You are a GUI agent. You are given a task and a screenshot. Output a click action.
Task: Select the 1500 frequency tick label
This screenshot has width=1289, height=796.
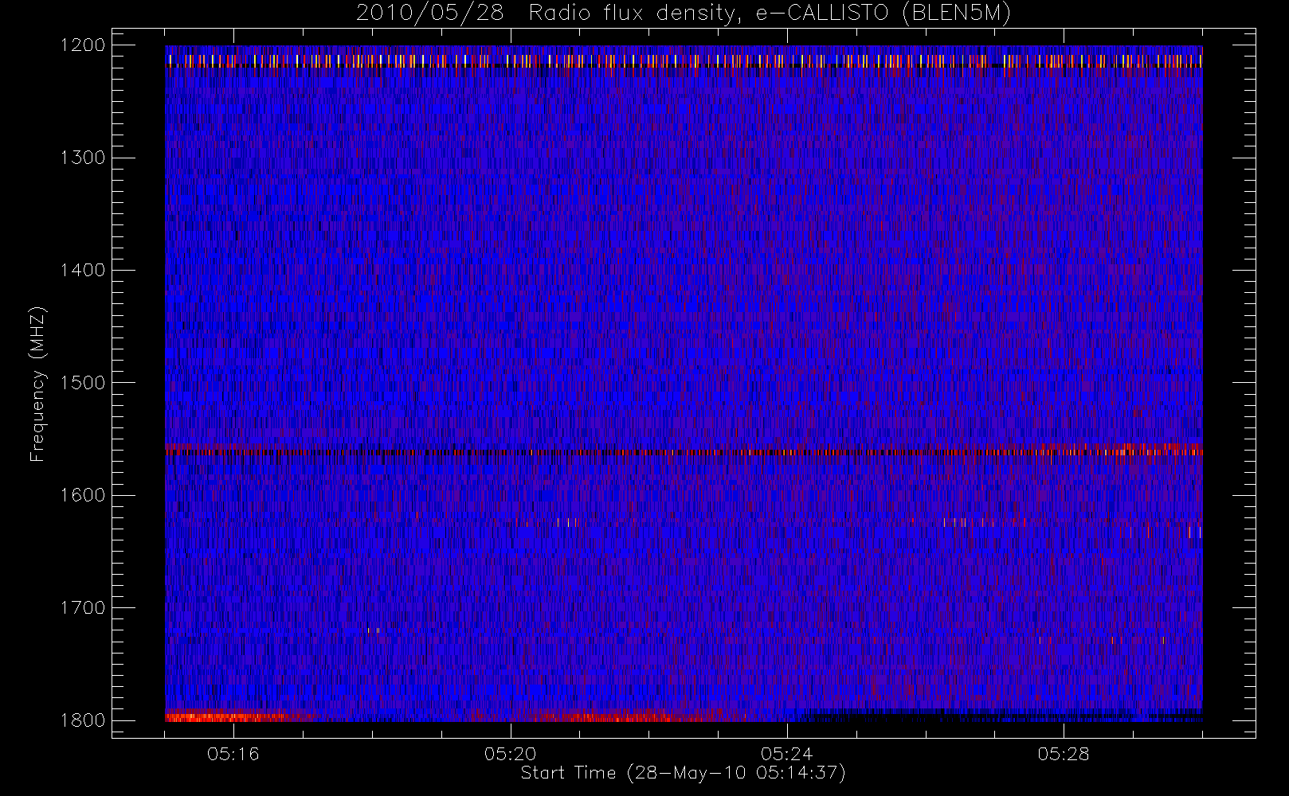coord(83,383)
